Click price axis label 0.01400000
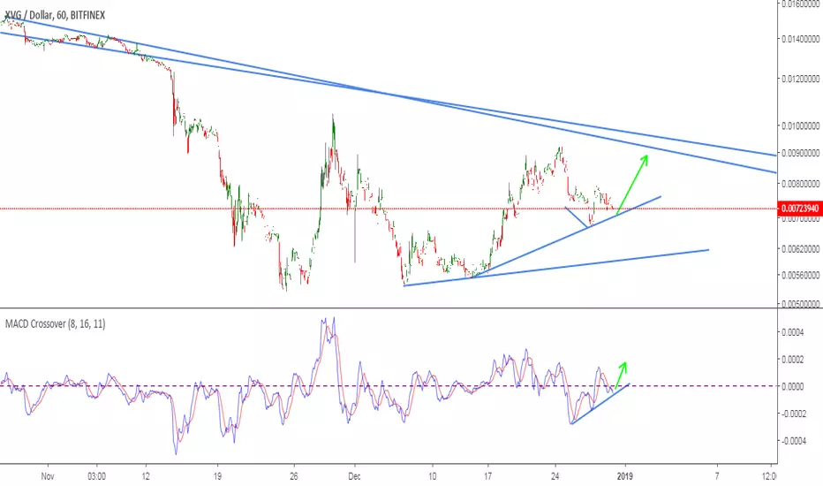823x486 pixels. [800, 39]
